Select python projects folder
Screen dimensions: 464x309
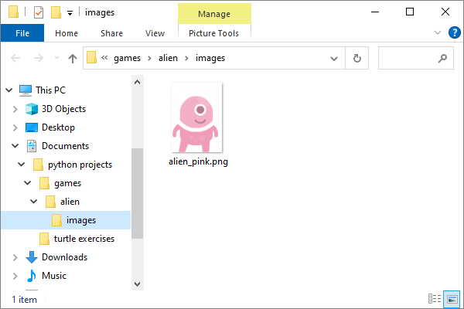coord(80,165)
